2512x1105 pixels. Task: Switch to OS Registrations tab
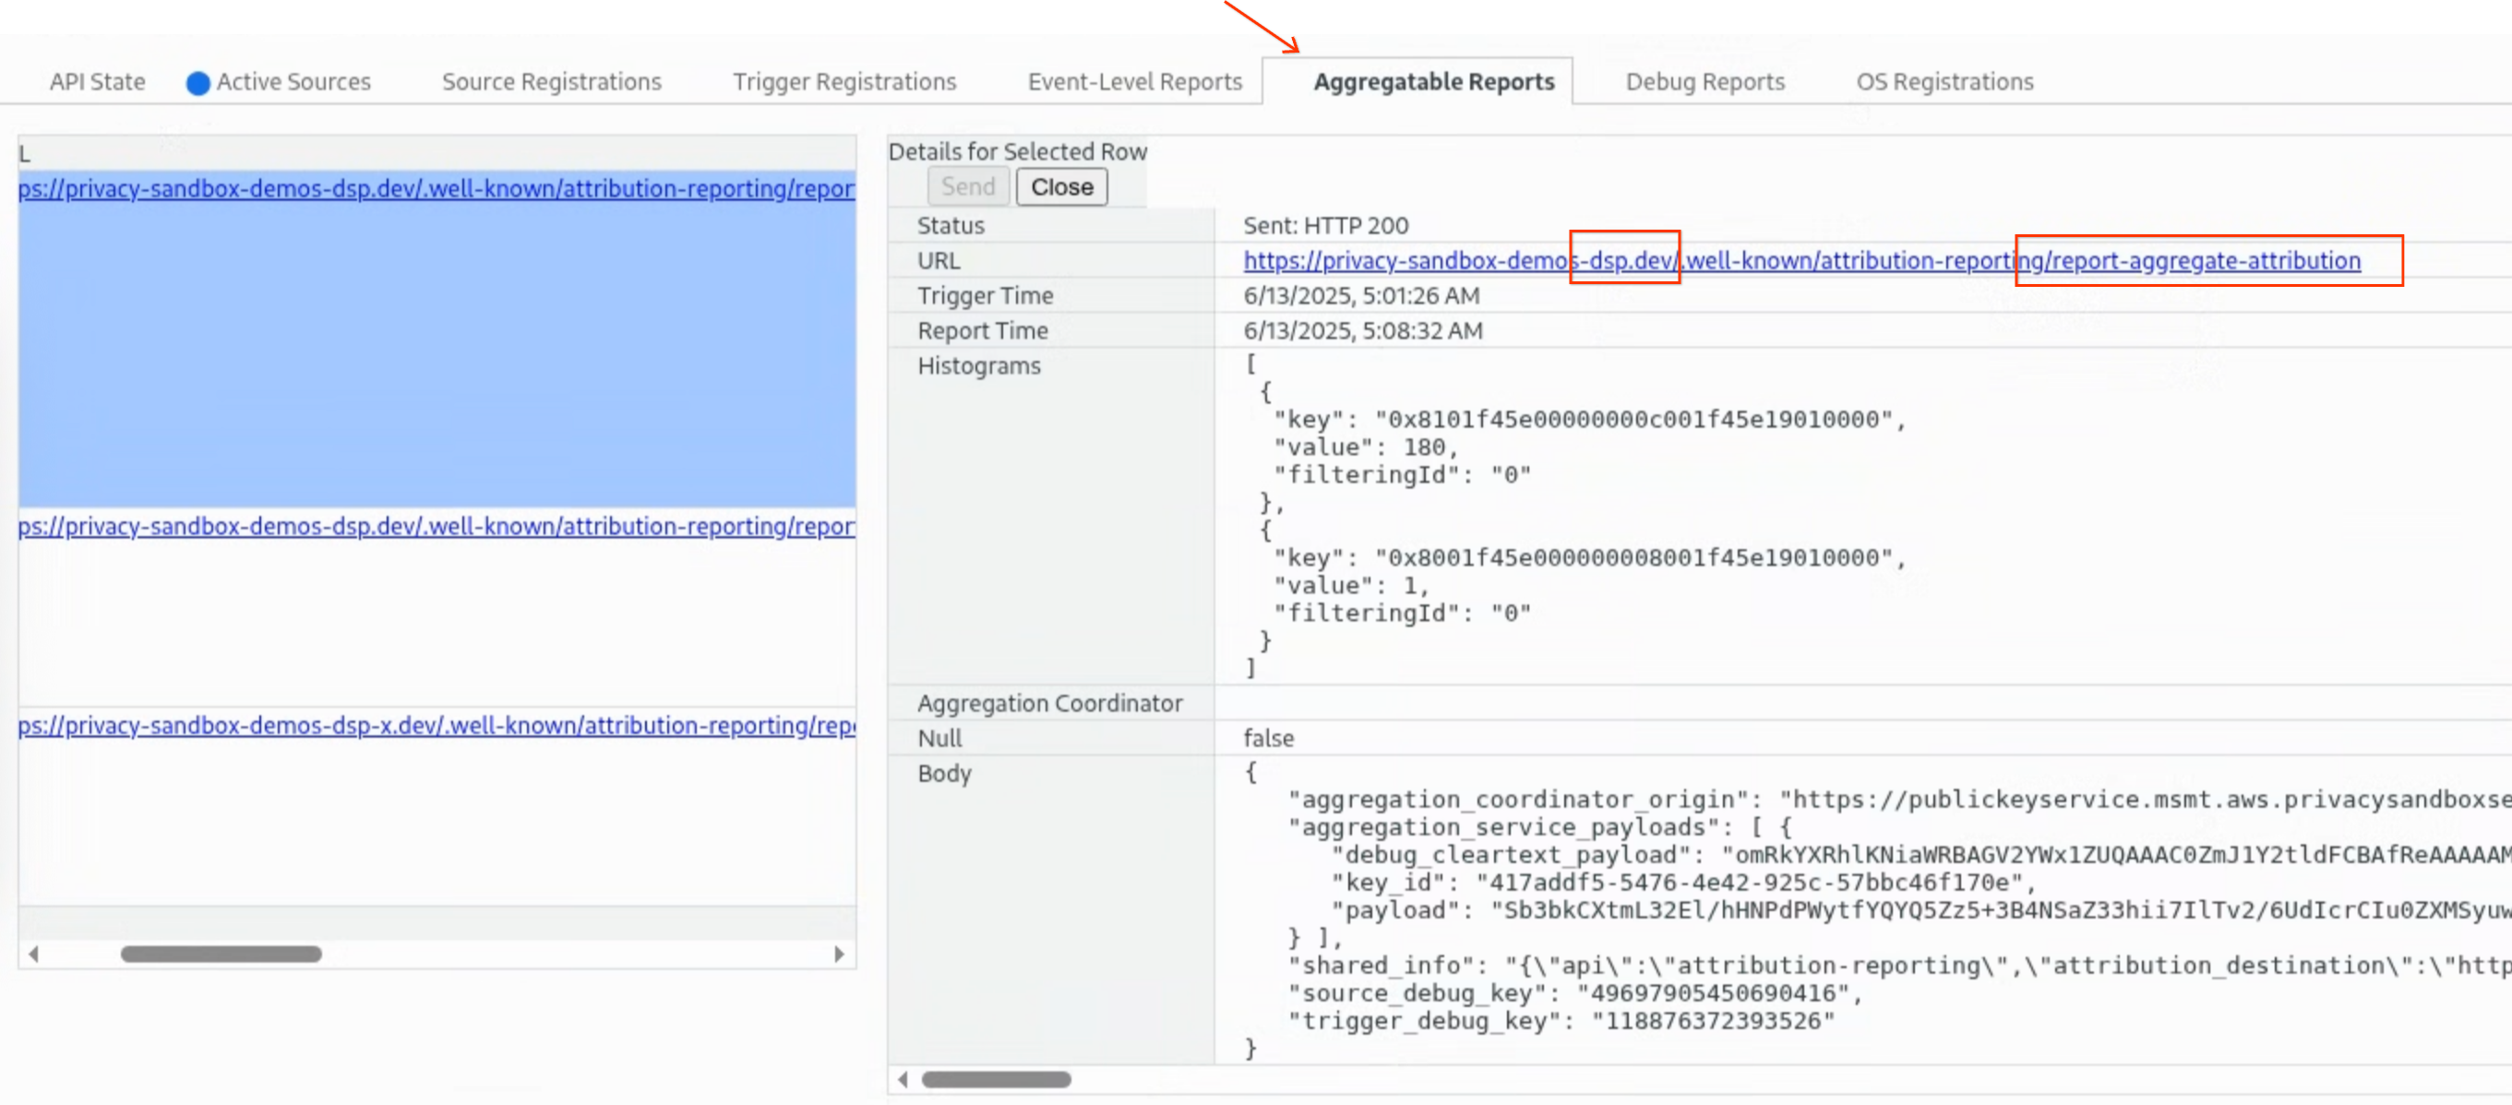[1944, 82]
